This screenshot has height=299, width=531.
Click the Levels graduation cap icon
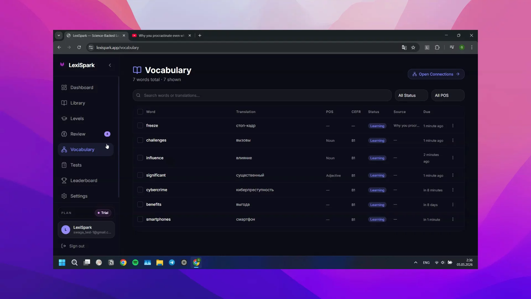64,118
